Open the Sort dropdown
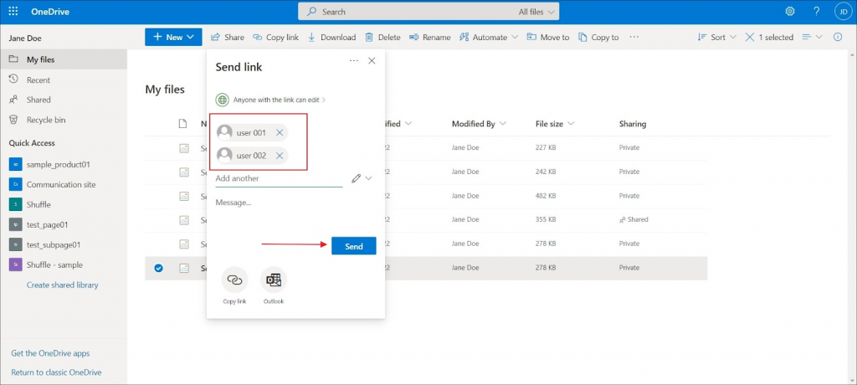 pos(717,38)
